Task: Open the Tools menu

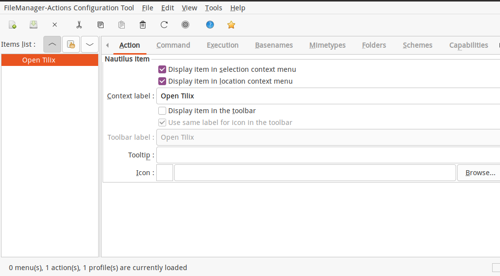Action: coord(214,8)
